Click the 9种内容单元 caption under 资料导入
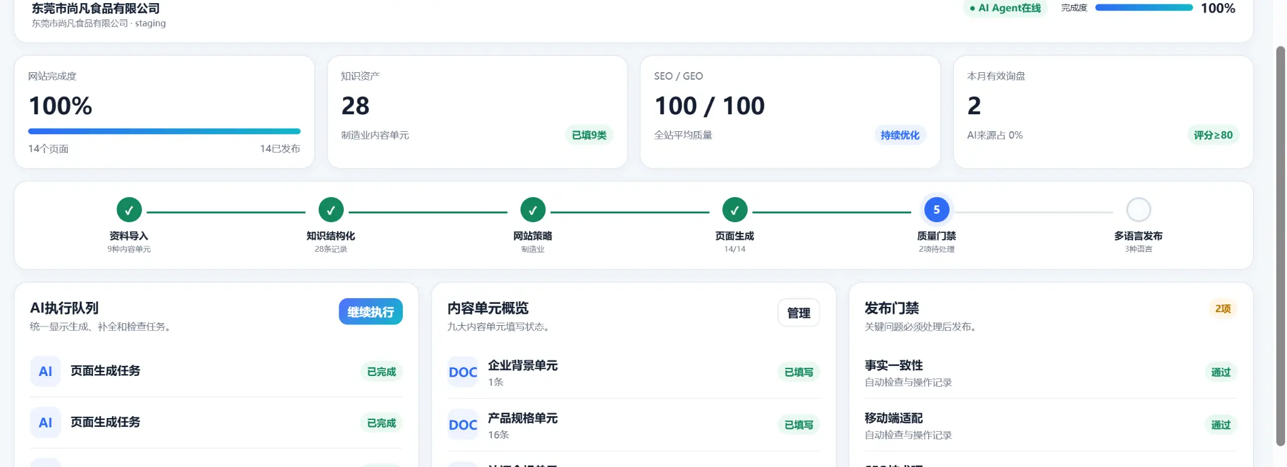This screenshot has width=1287, height=467. pyautogui.click(x=129, y=249)
